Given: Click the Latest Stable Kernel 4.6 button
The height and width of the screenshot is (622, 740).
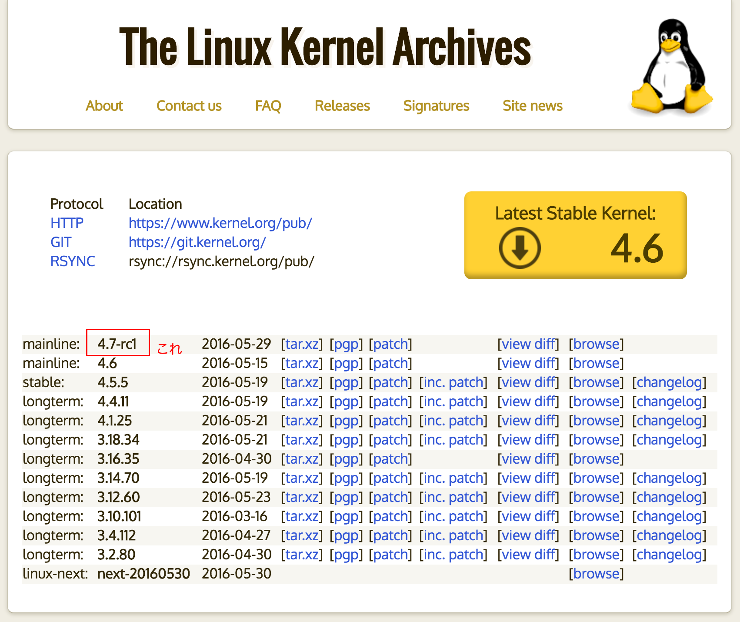Looking at the screenshot, I should [x=575, y=235].
